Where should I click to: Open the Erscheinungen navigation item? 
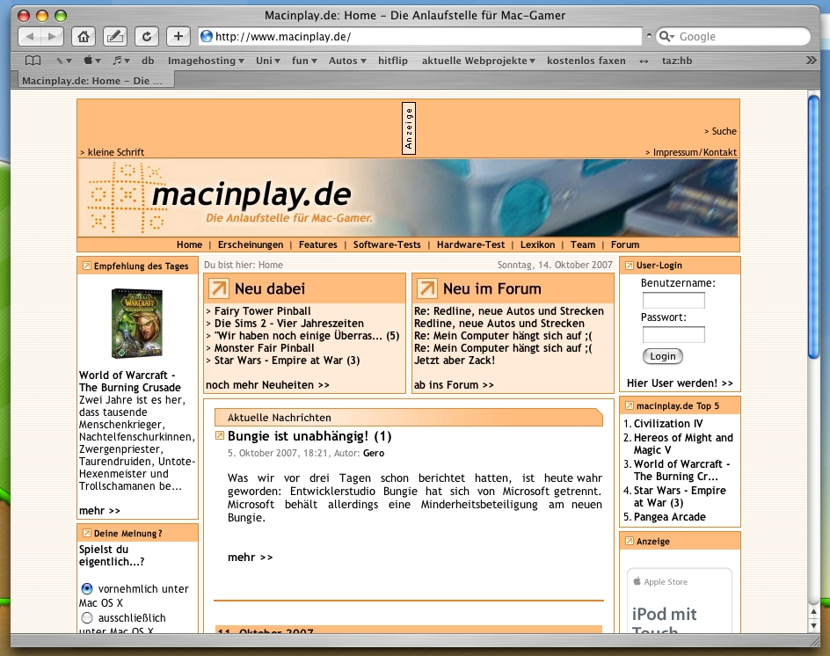251,244
